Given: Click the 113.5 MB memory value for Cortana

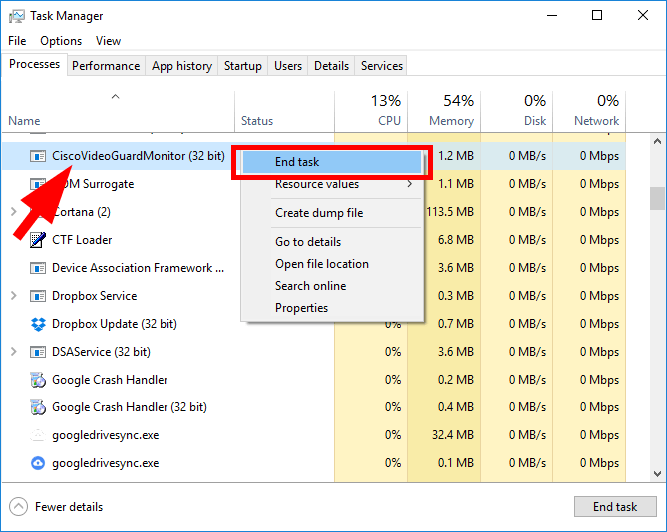Looking at the screenshot, I should (450, 212).
